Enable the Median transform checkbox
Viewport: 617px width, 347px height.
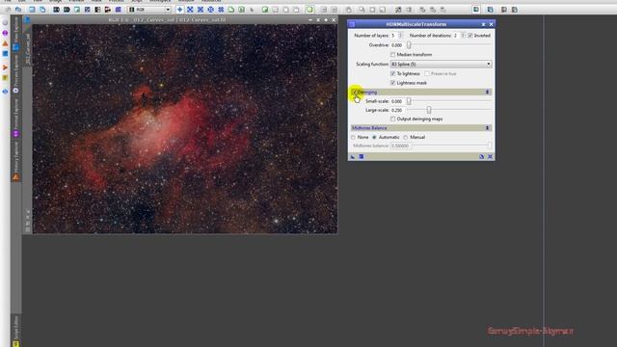point(392,54)
